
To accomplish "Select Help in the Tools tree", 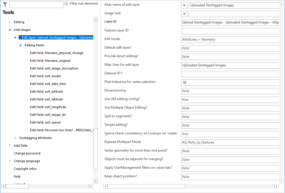I will click(x=17, y=176).
